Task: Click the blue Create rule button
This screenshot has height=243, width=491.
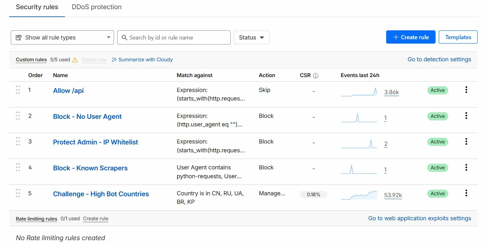Action: [411, 37]
